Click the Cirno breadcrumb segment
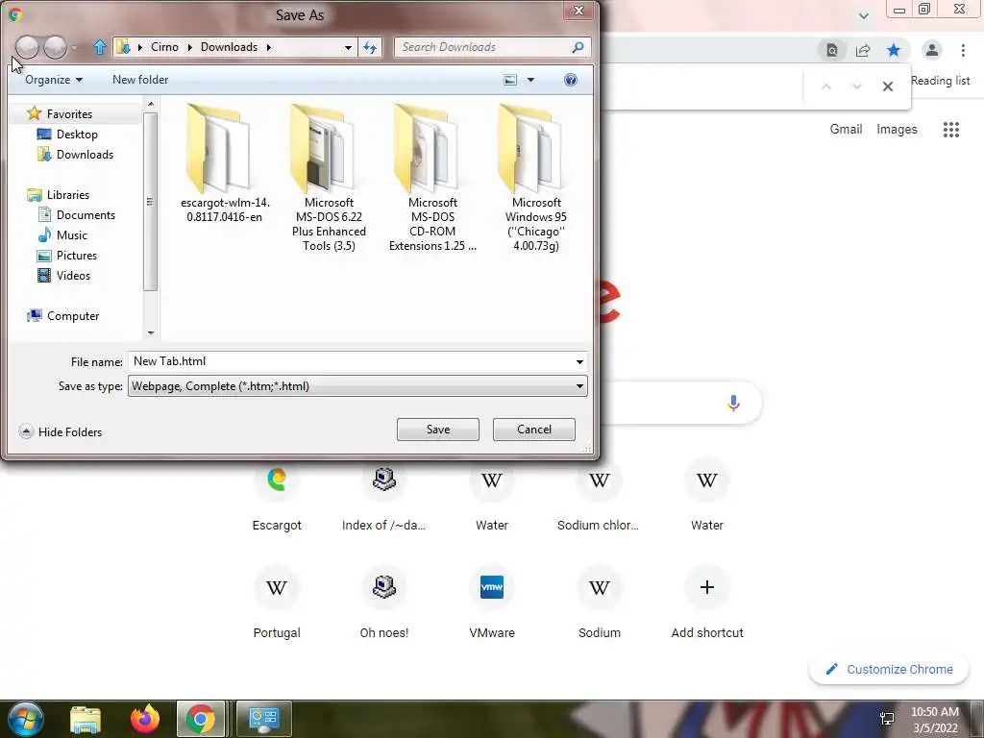This screenshot has width=984, height=738. 164,47
